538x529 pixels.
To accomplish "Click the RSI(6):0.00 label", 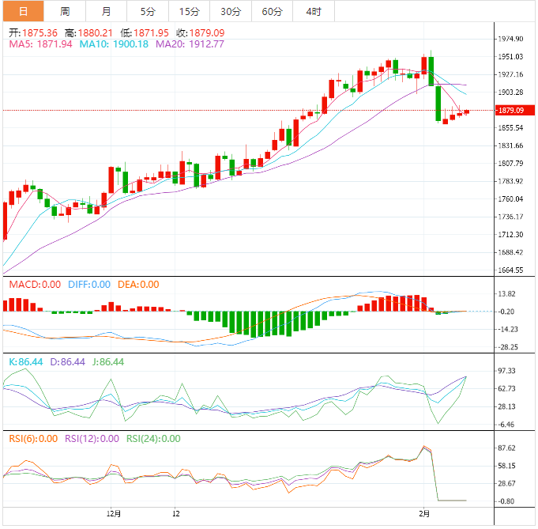I will point(33,439).
